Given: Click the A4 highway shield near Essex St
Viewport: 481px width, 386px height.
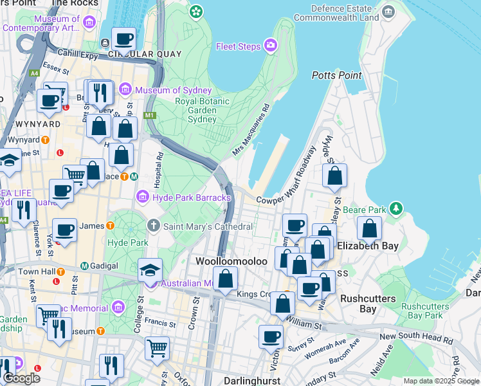Looking at the screenshot, I should (34, 73).
